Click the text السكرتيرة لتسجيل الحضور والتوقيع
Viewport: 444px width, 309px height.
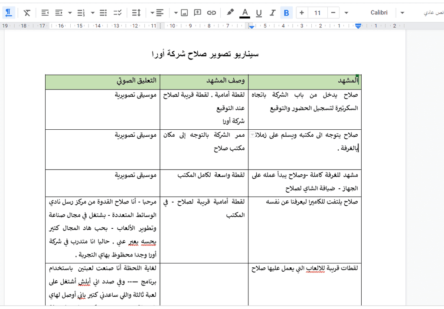[x=314, y=108]
